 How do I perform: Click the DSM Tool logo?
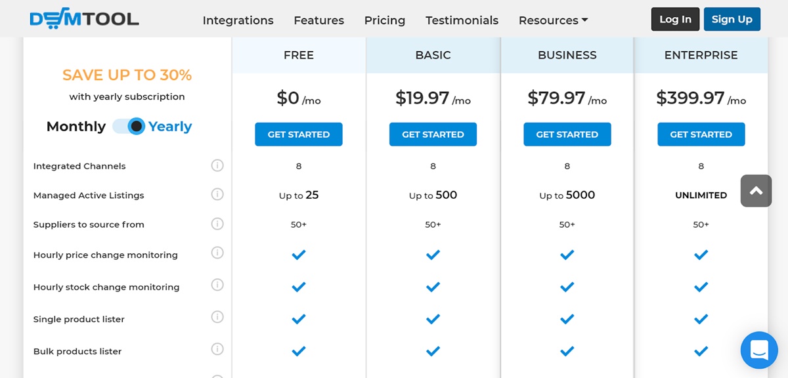(x=84, y=19)
